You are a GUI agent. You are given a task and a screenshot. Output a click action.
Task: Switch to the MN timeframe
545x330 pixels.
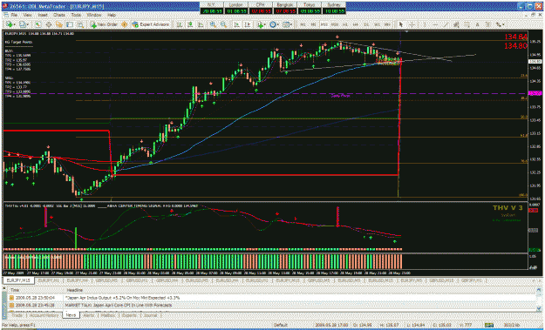387,24
